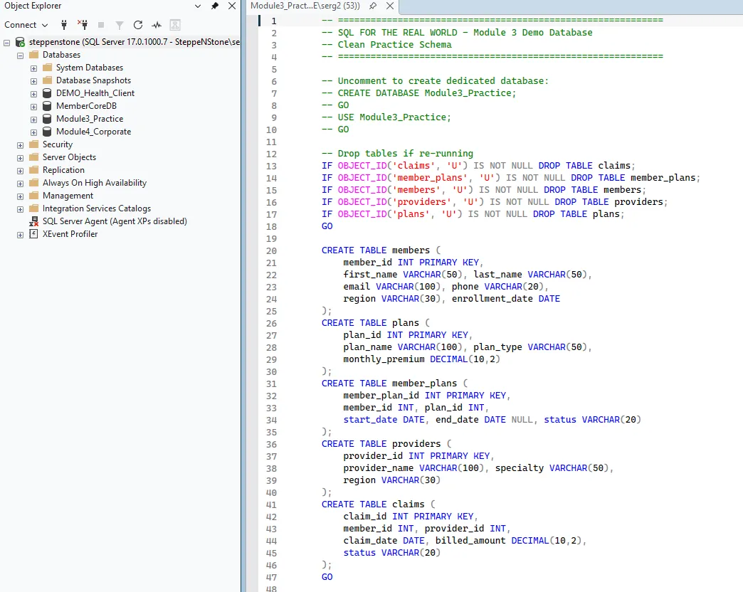Image resolution: width=743 pixels, height=592 pixels.
Task: Click the Connect Object Explorer plug icon
Action: (65, 25)
